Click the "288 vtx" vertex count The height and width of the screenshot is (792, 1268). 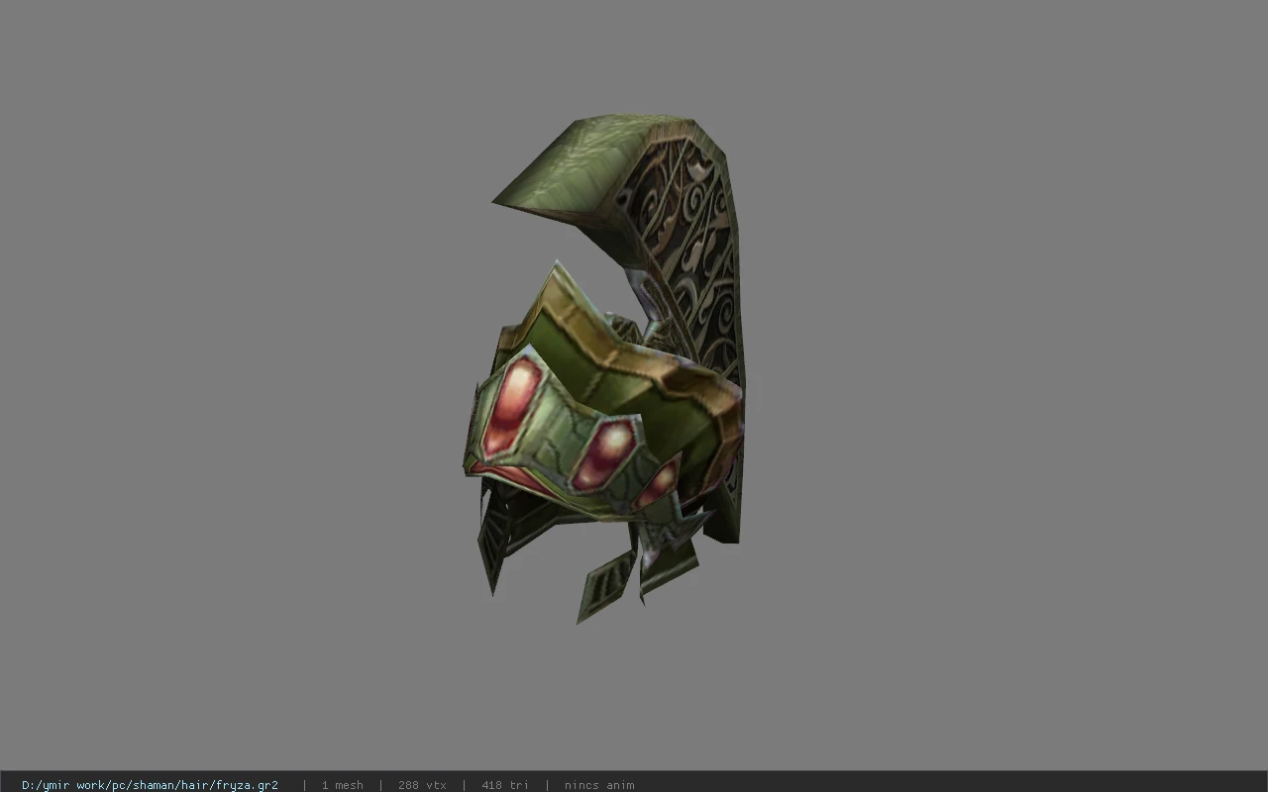[x=422, y=785]
